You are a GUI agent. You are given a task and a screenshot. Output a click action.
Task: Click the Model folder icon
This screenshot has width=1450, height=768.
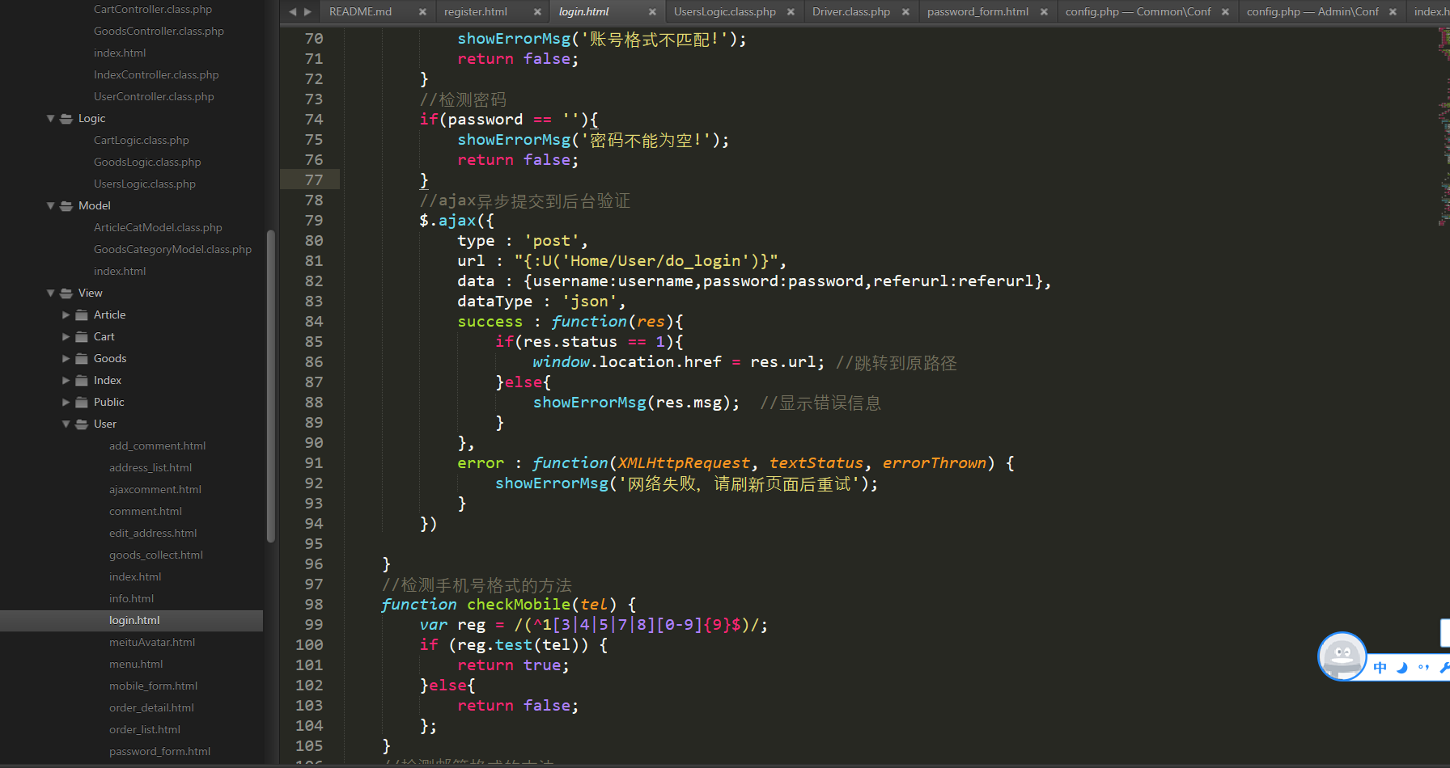(66, 205)
